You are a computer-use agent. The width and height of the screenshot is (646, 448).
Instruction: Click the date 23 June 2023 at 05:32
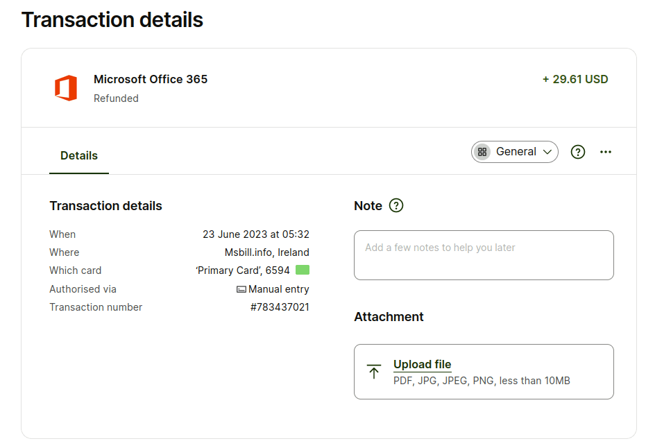[x=256, y=234]
